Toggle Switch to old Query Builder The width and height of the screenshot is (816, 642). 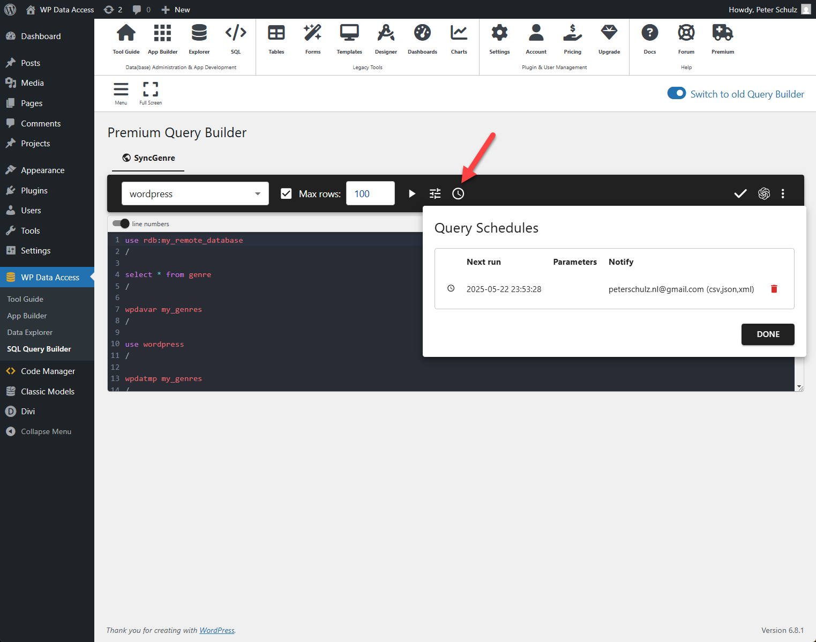[x=677, y=93]
